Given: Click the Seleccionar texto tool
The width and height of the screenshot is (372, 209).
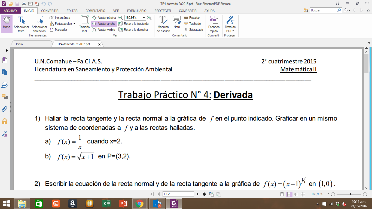Looking at the screenshot, I should point(22,24).
